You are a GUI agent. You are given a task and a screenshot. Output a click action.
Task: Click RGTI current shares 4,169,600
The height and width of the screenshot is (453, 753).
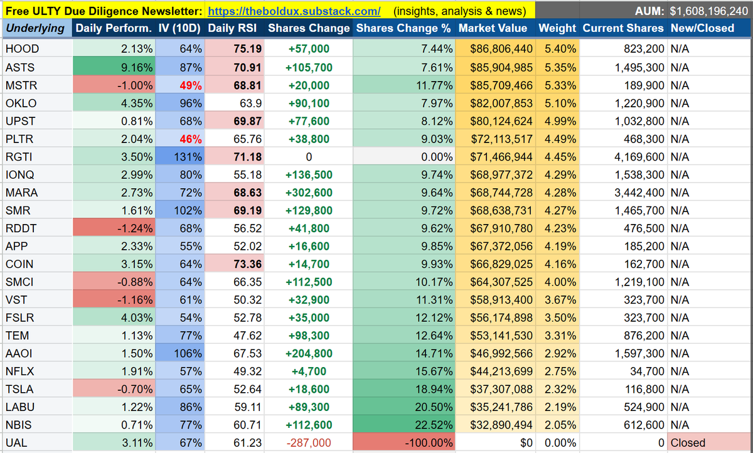tap(623, 156)
